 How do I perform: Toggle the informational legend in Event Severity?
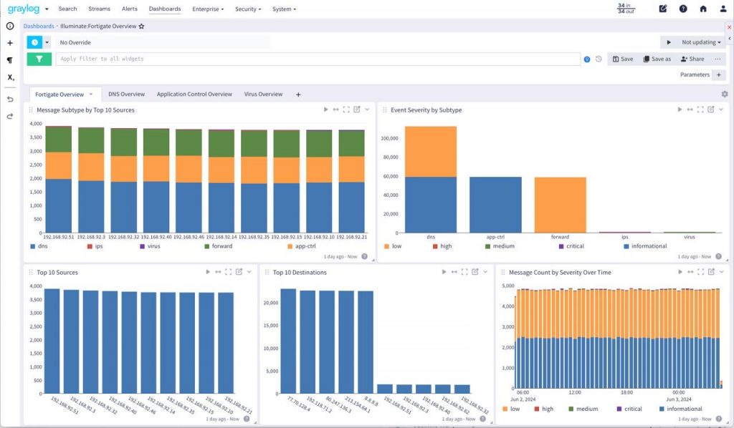point(645,245)
